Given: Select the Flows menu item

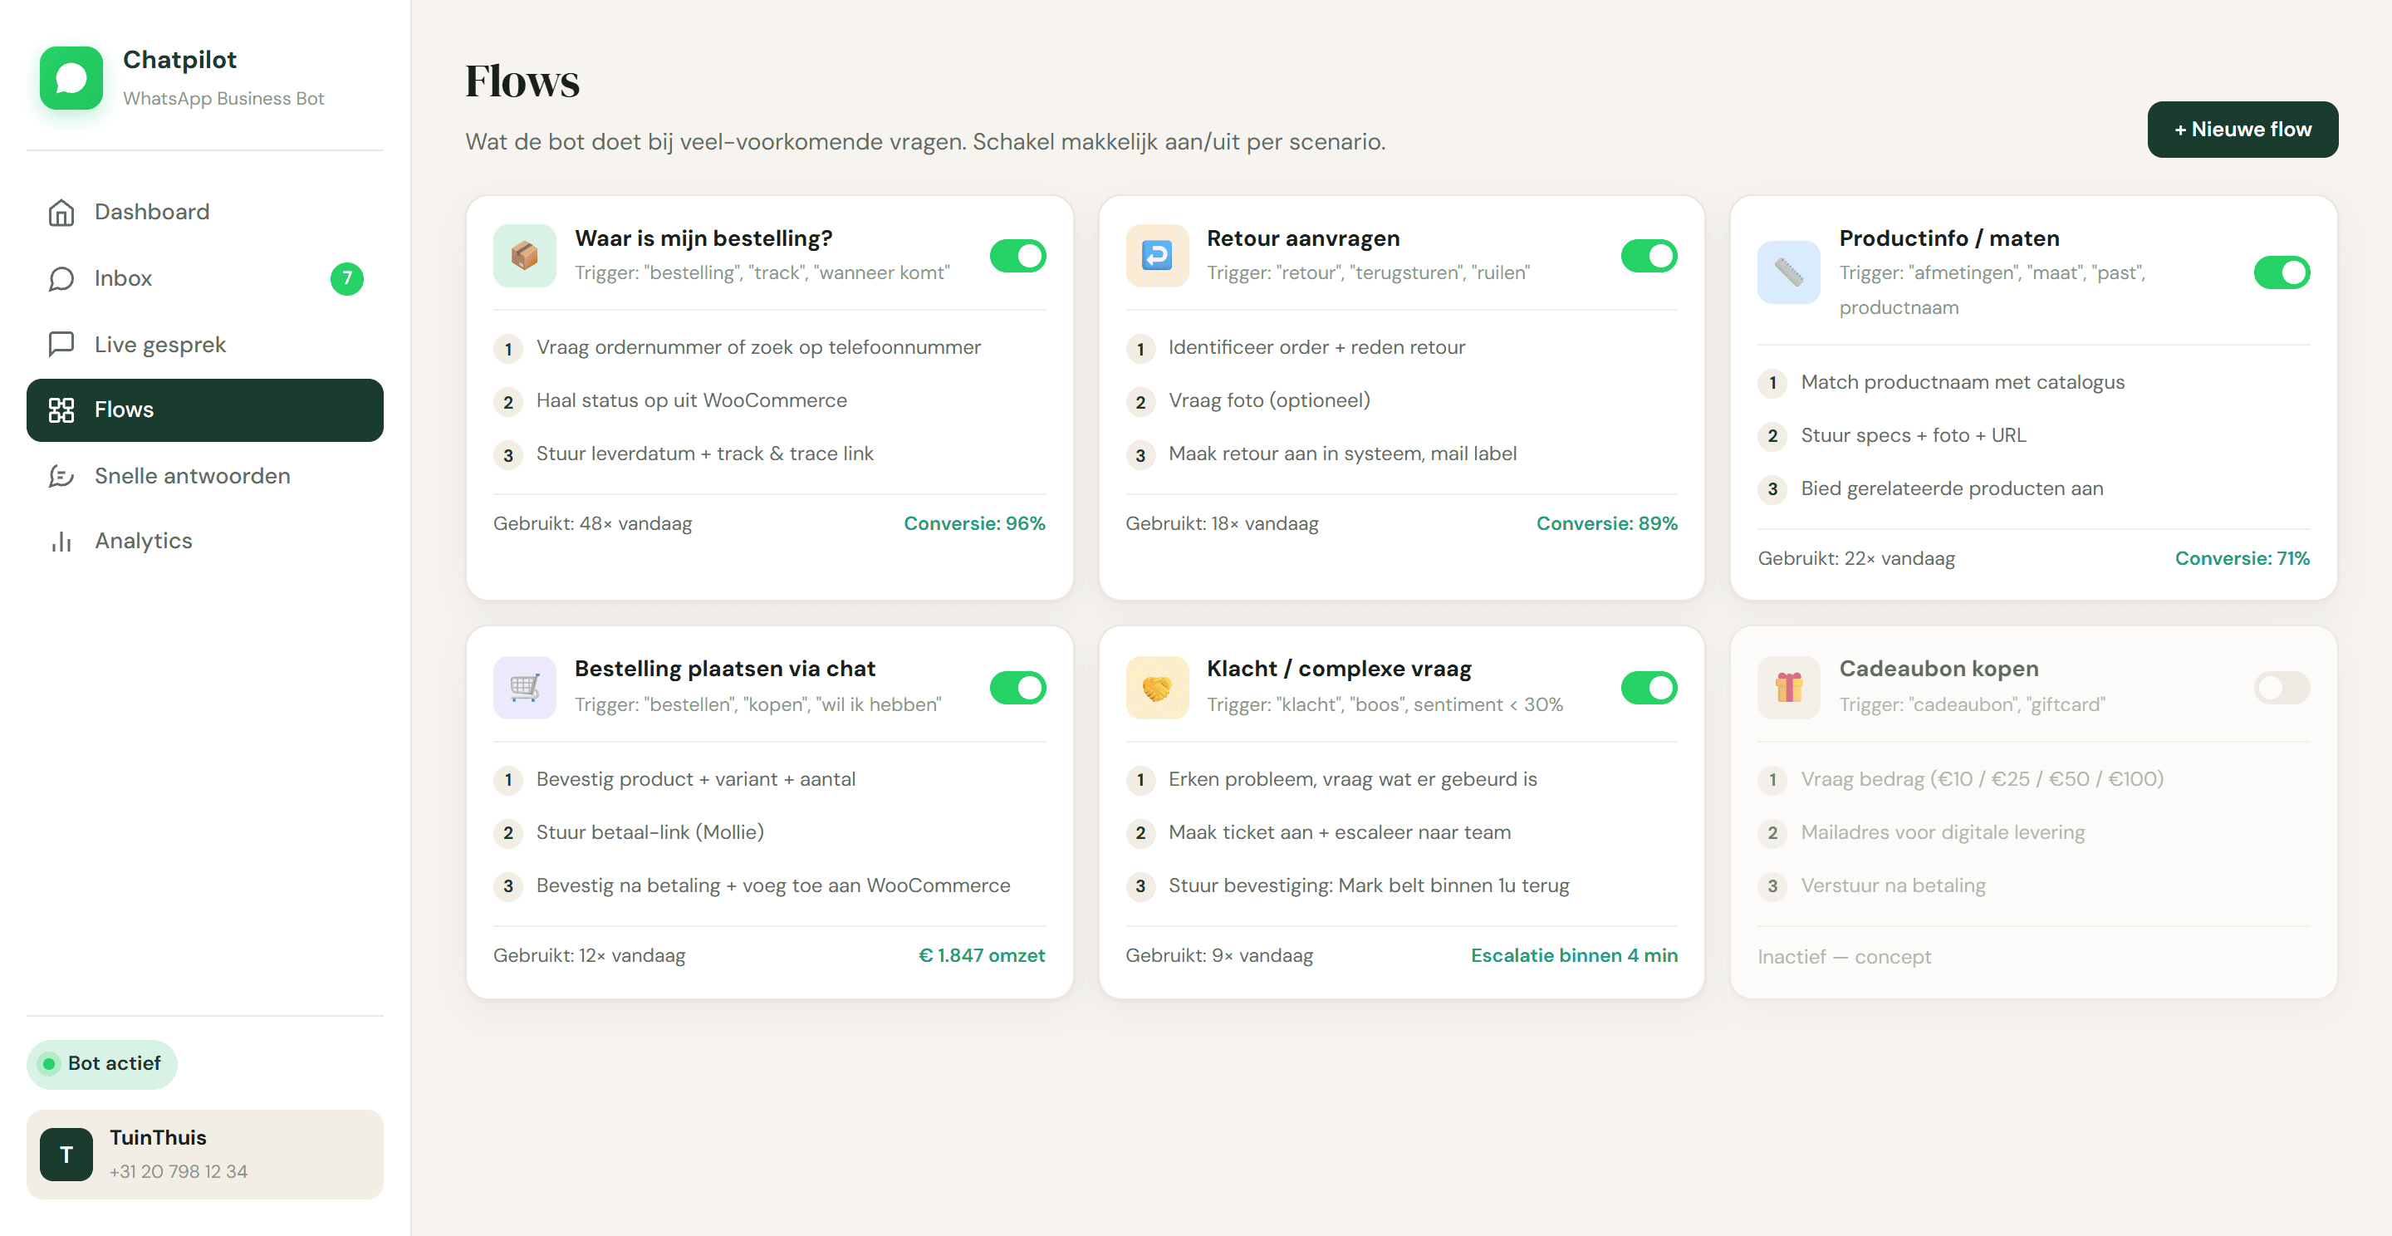Looking at the screenshot, I should pos(205,410).
